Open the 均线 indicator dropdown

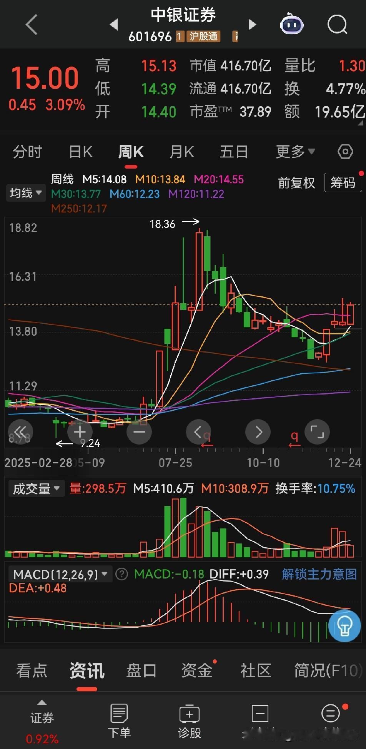pos(26,192)
